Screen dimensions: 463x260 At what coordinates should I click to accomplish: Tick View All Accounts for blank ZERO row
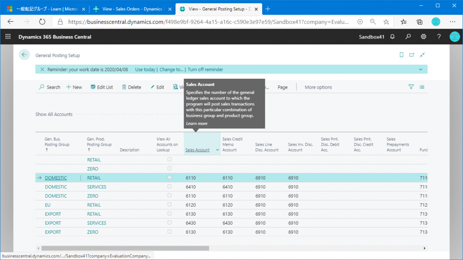point(170,168)
